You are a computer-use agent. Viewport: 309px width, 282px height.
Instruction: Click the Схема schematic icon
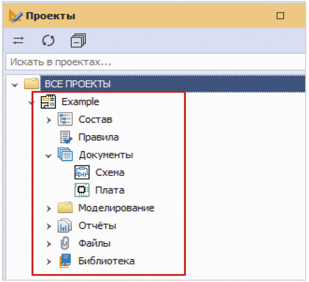tap(82, 172)
